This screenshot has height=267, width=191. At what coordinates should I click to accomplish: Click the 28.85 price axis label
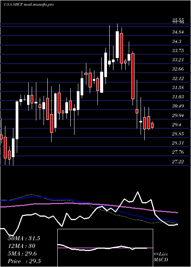point(178,133)
